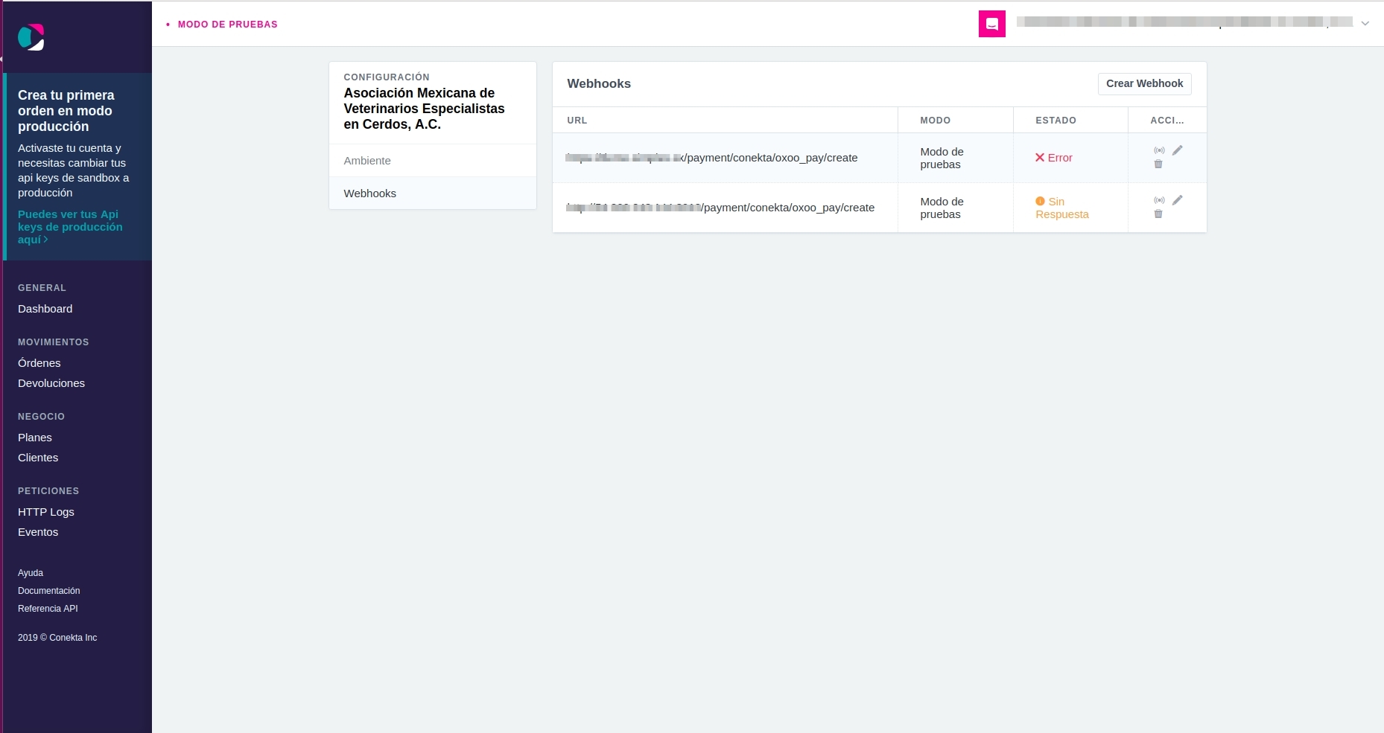Click Modo de pruebas in Error row
Screen dimensions: 1384x733
942,158
